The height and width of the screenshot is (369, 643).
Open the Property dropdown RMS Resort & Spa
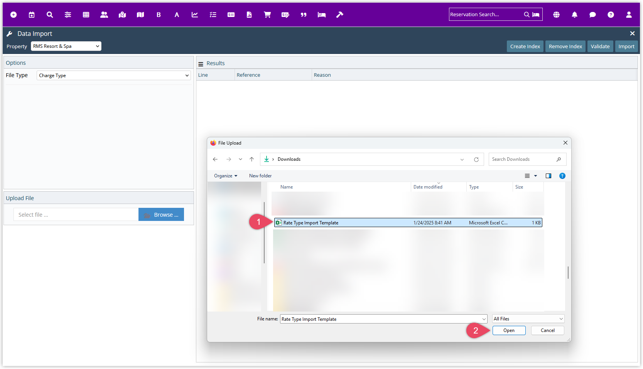pyautogui.click(x=66, y=46)
